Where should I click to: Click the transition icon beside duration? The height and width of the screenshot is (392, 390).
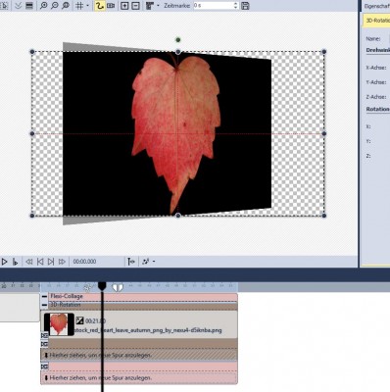(79, 320)
